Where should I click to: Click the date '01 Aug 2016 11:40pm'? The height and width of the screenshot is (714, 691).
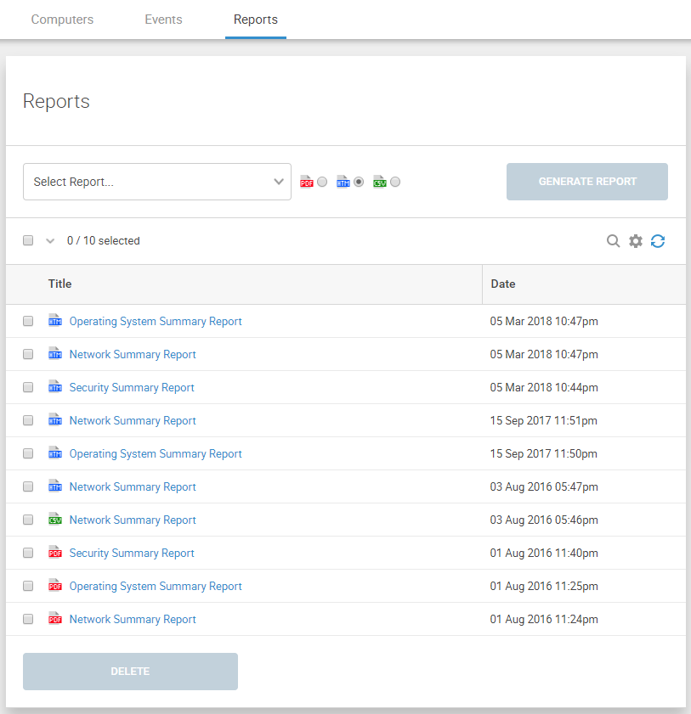coord(544,553)
